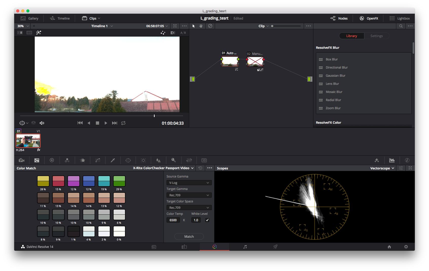Open the Tracker palette
429x271 pixels.
pyautogui.click(x=143, y=160)
